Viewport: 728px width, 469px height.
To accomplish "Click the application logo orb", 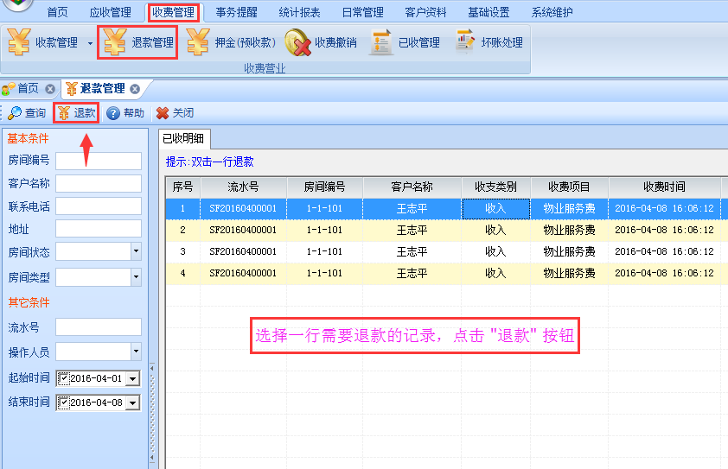I will click(x=17, y=3).
